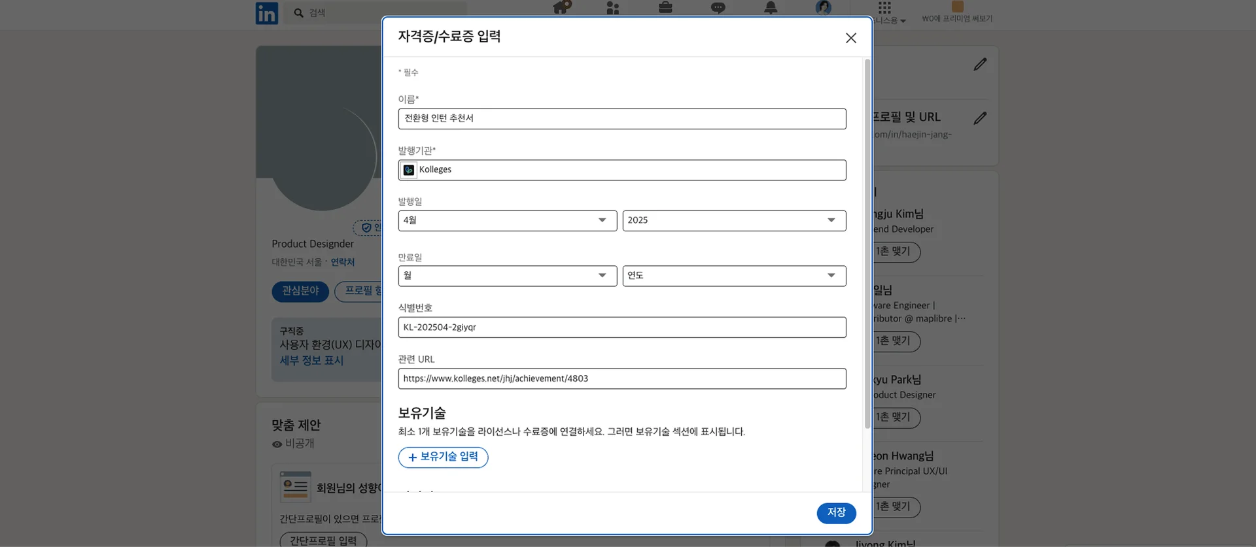1256x547 pixels.
Task: Open the 만료일 월 dropdown
Action: click(508, 276)
